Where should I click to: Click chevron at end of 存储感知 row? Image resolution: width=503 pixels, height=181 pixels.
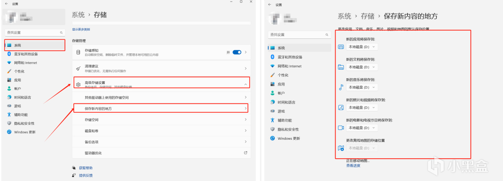(x=246, y=52)
